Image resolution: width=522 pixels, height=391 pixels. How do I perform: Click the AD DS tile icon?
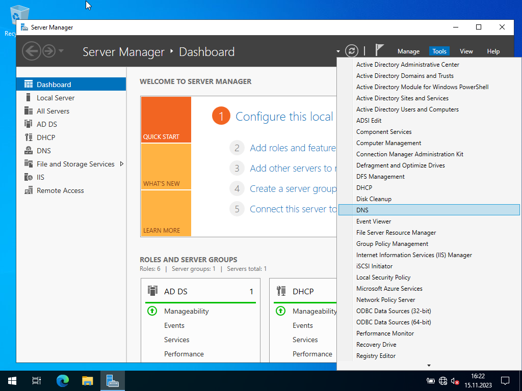152,291
